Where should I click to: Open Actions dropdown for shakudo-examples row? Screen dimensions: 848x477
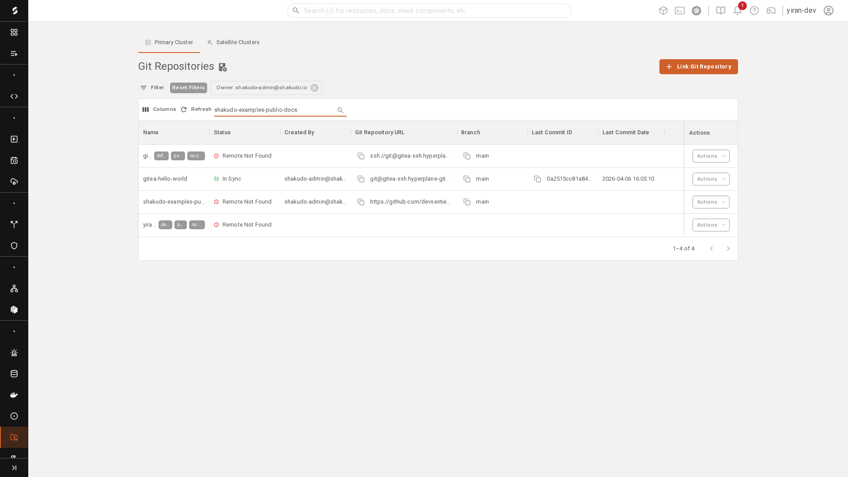[710, 202]
